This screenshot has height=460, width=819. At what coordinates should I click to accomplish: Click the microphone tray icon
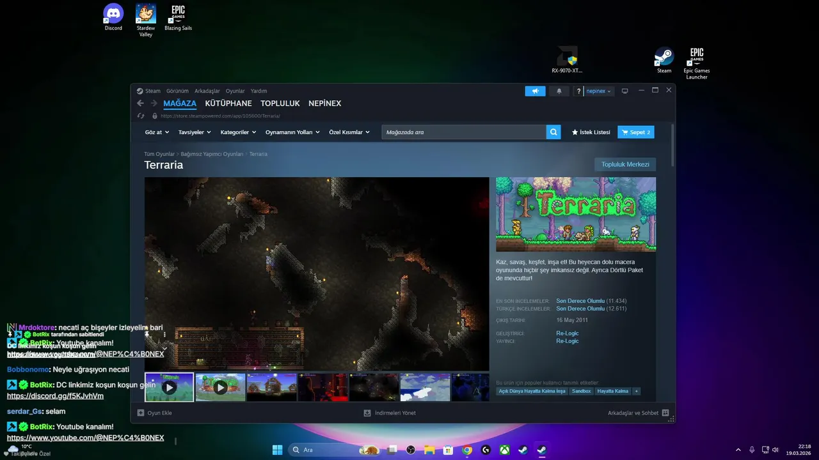pos(752,450)
